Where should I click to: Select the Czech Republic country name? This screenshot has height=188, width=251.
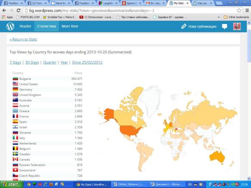(x=30, y=176)
